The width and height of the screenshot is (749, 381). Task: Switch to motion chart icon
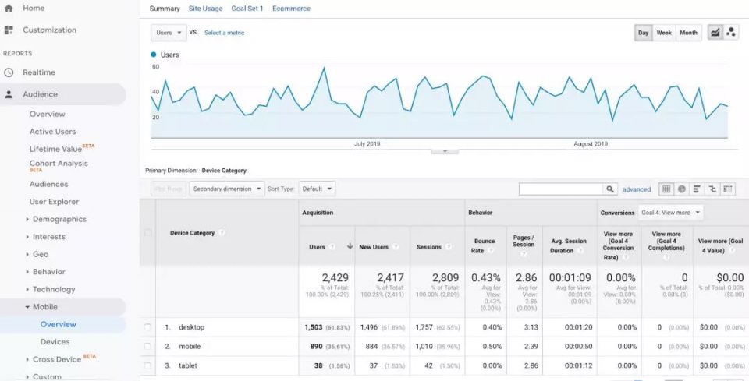tap(731, 33)
